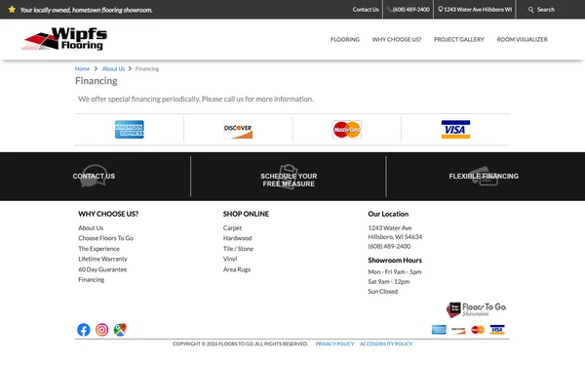
Task: Click the Wipfs Flooring logo
Action: click(x=64, y=39)
